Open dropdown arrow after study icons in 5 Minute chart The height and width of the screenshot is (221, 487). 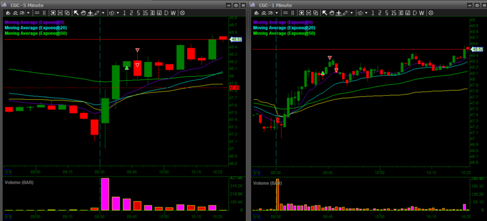click(x=28, y=13)
